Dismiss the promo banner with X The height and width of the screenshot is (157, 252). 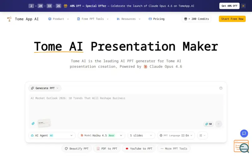pos(243,6)
